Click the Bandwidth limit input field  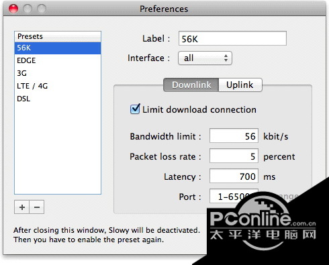pos(234,136)
